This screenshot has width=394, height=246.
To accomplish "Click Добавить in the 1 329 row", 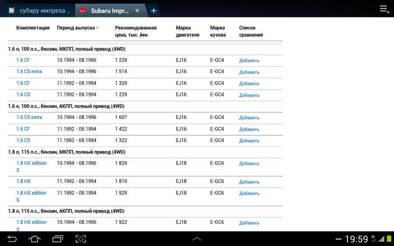I will (x=249, y=84).
